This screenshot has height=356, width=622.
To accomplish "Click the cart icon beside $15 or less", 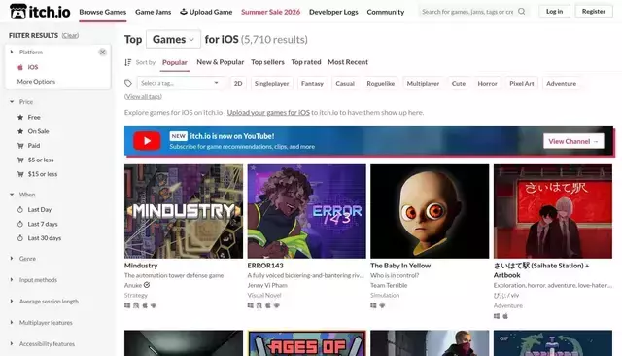I will [20, 174].
